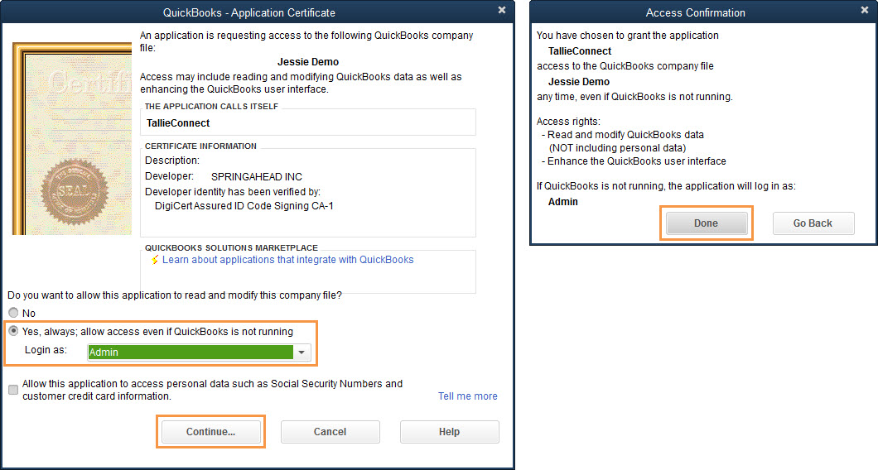
Task: Click 'SPRINGAHEAD INC' developer text
Action: pyautogui.click(x=257, y=177)
